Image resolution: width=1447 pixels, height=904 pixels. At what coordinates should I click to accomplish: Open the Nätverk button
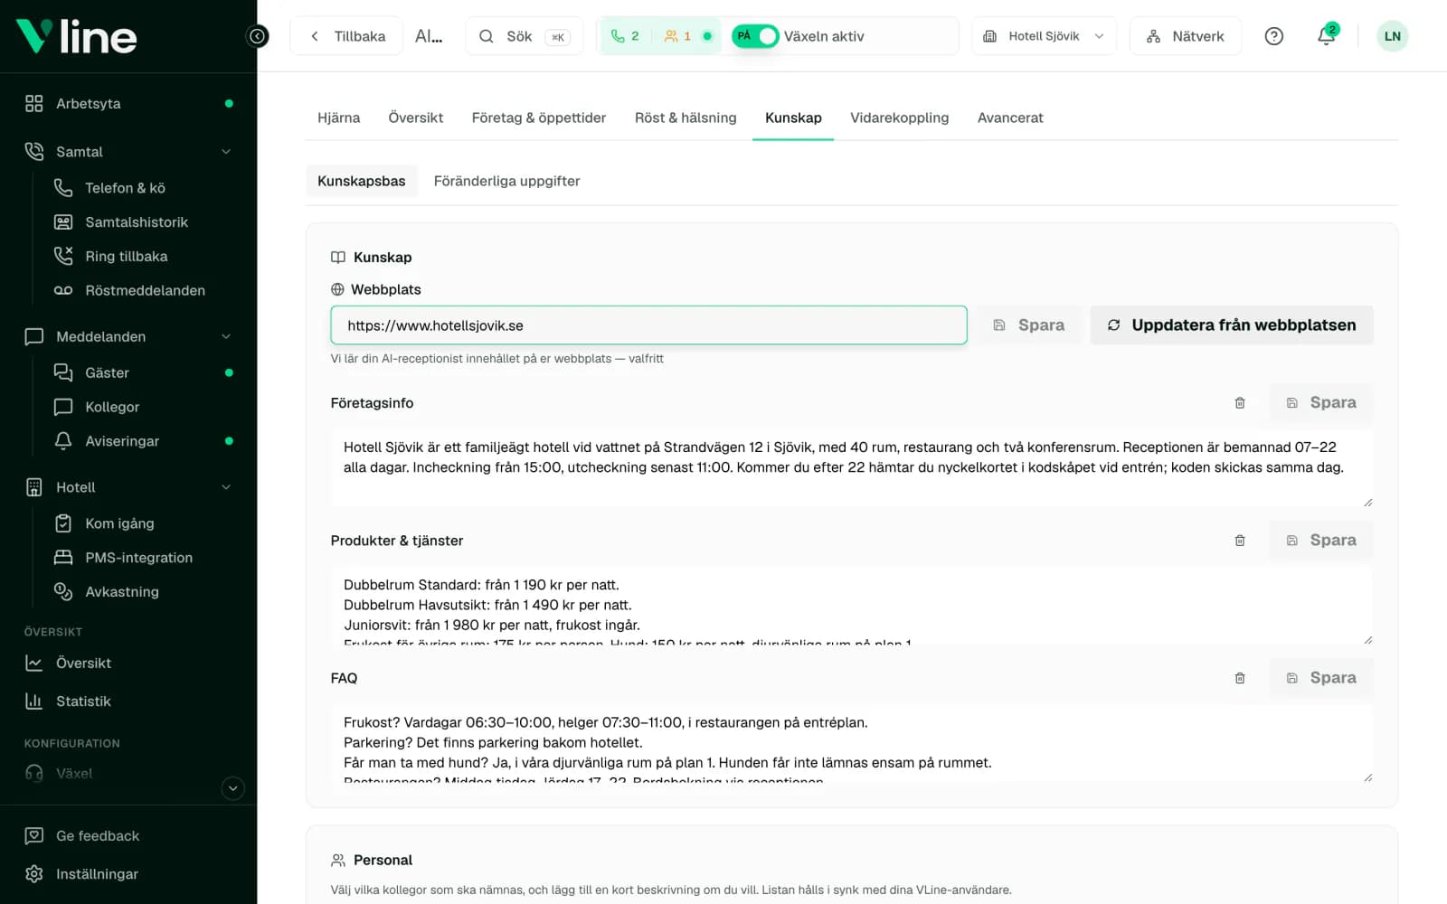point(1185,36)
